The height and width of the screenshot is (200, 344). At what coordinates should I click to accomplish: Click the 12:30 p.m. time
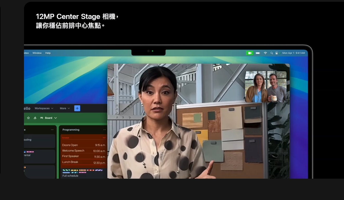click(x=99, y=163)
